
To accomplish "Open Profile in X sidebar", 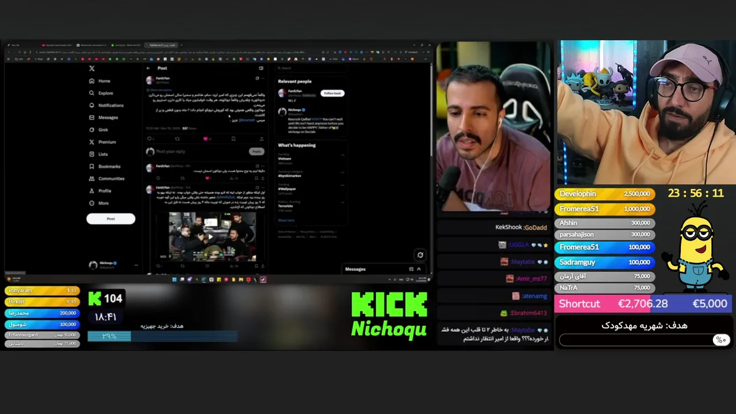I will coord(100,191).
